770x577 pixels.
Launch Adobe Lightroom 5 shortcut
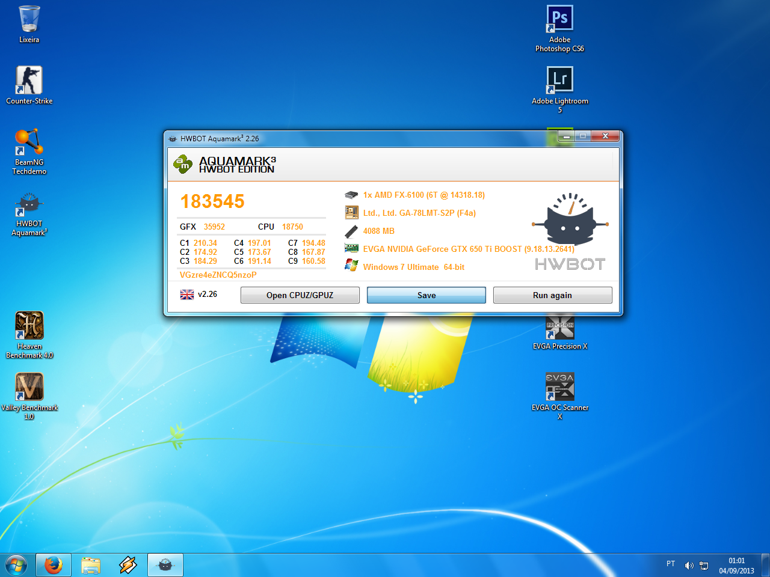pos(559,89)
